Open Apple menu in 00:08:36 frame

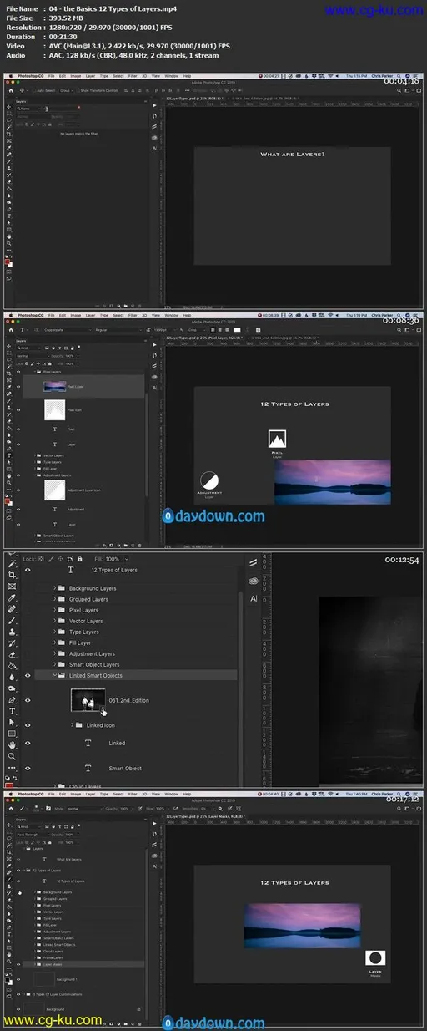(11, 315)
